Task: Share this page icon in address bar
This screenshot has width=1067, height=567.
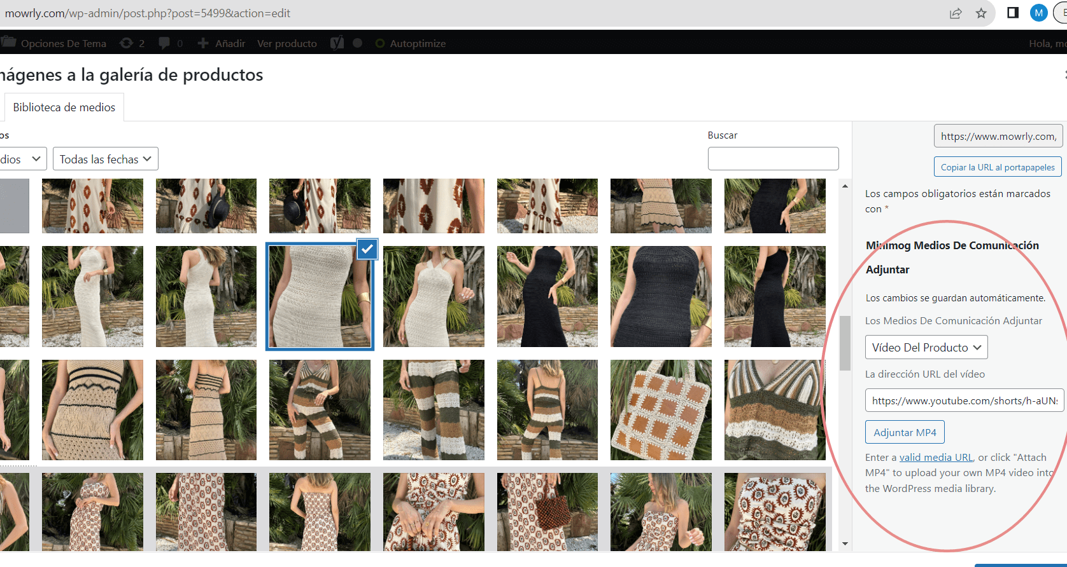Action: point(956,13)
